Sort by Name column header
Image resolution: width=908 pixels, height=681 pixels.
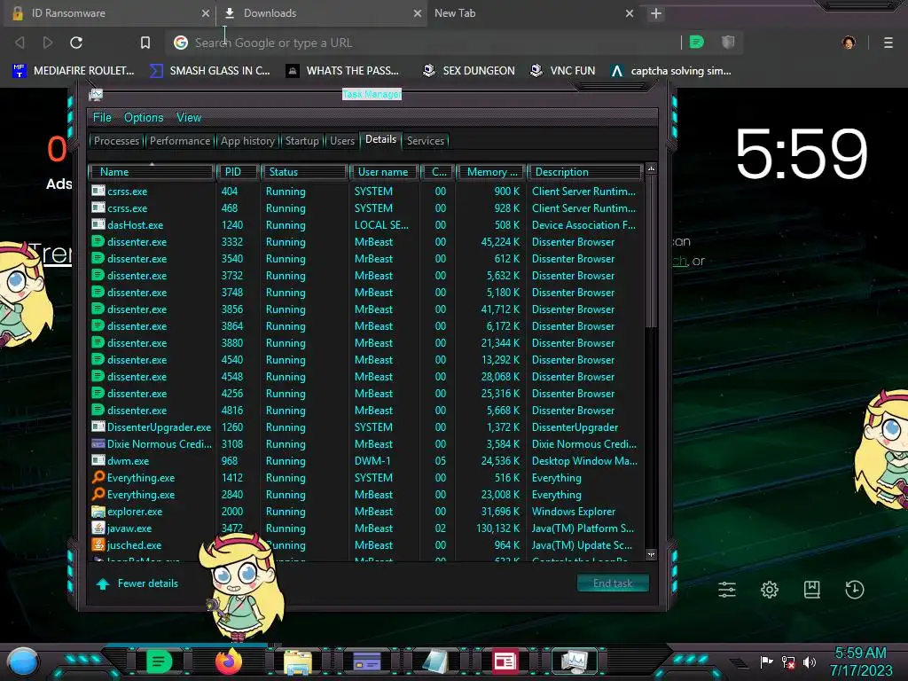[151, 172]
